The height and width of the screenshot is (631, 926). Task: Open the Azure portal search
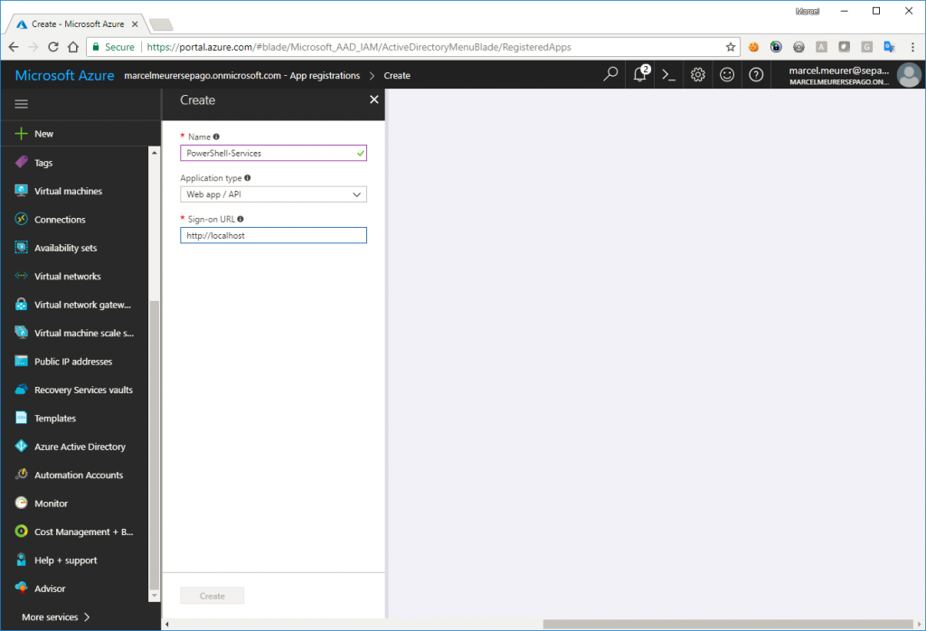(610, 74)
